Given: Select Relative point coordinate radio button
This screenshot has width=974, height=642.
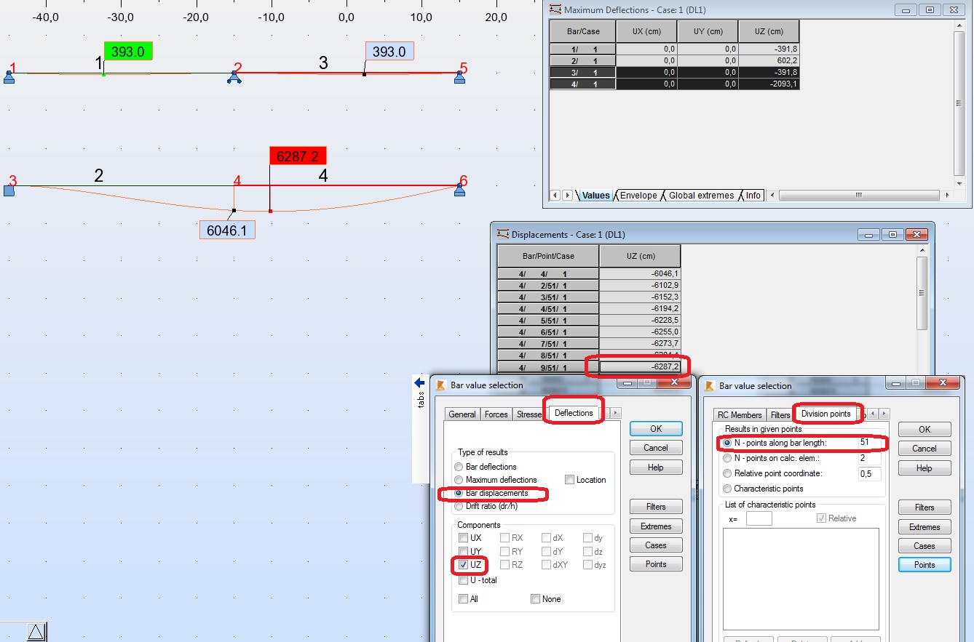Looking at the screenshot, I should [727, 473].
